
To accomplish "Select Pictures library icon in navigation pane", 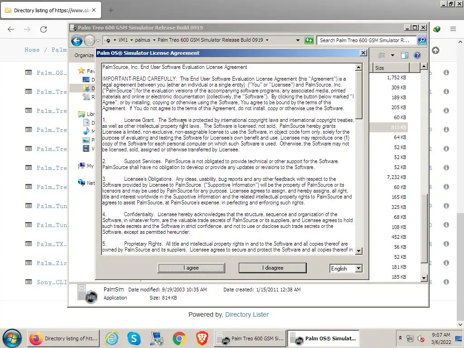I will (86, 140).
